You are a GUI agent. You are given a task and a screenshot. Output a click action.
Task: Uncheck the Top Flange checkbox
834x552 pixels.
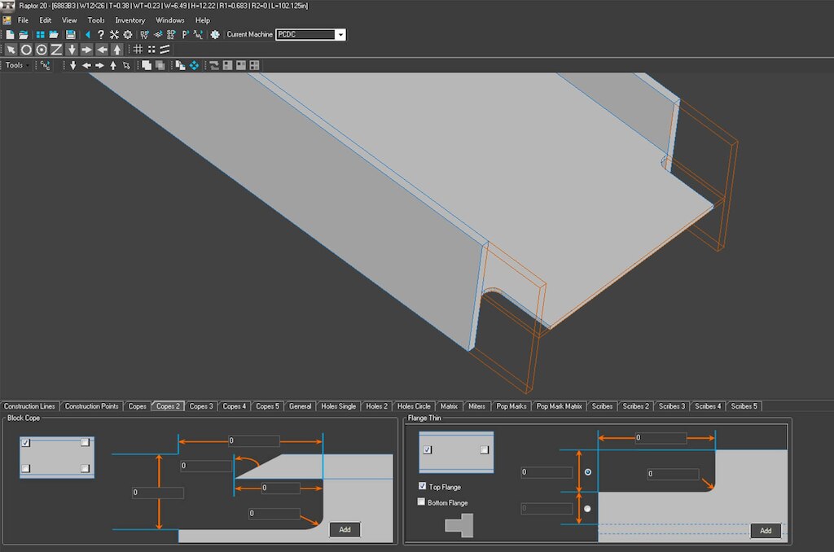423,486
